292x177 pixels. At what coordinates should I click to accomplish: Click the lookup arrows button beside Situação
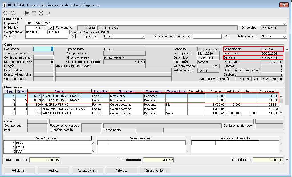click(73, 36)
